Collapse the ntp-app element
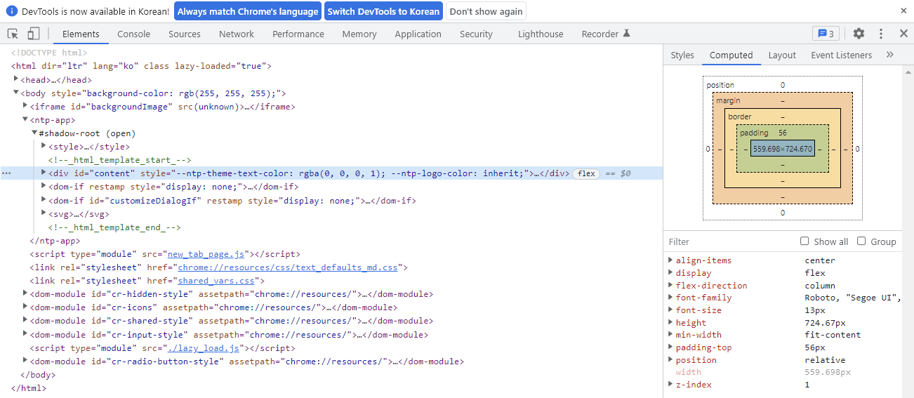 point(25,119)
